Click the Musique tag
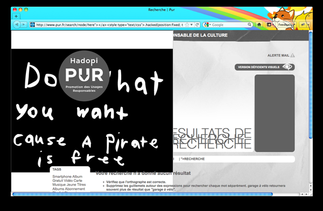Screen dimensions: 323x211 click(59, 185)
